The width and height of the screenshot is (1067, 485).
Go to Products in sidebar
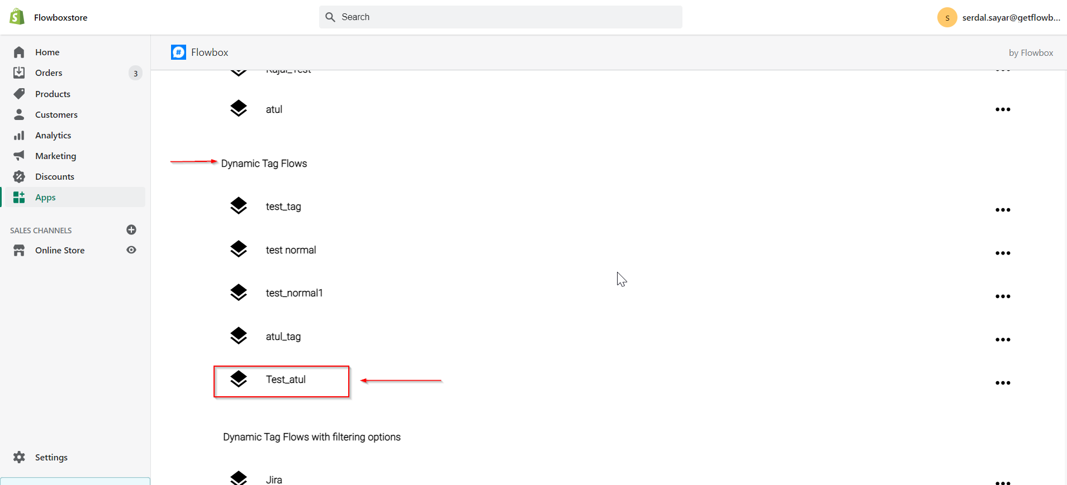(x=53, y=94)
